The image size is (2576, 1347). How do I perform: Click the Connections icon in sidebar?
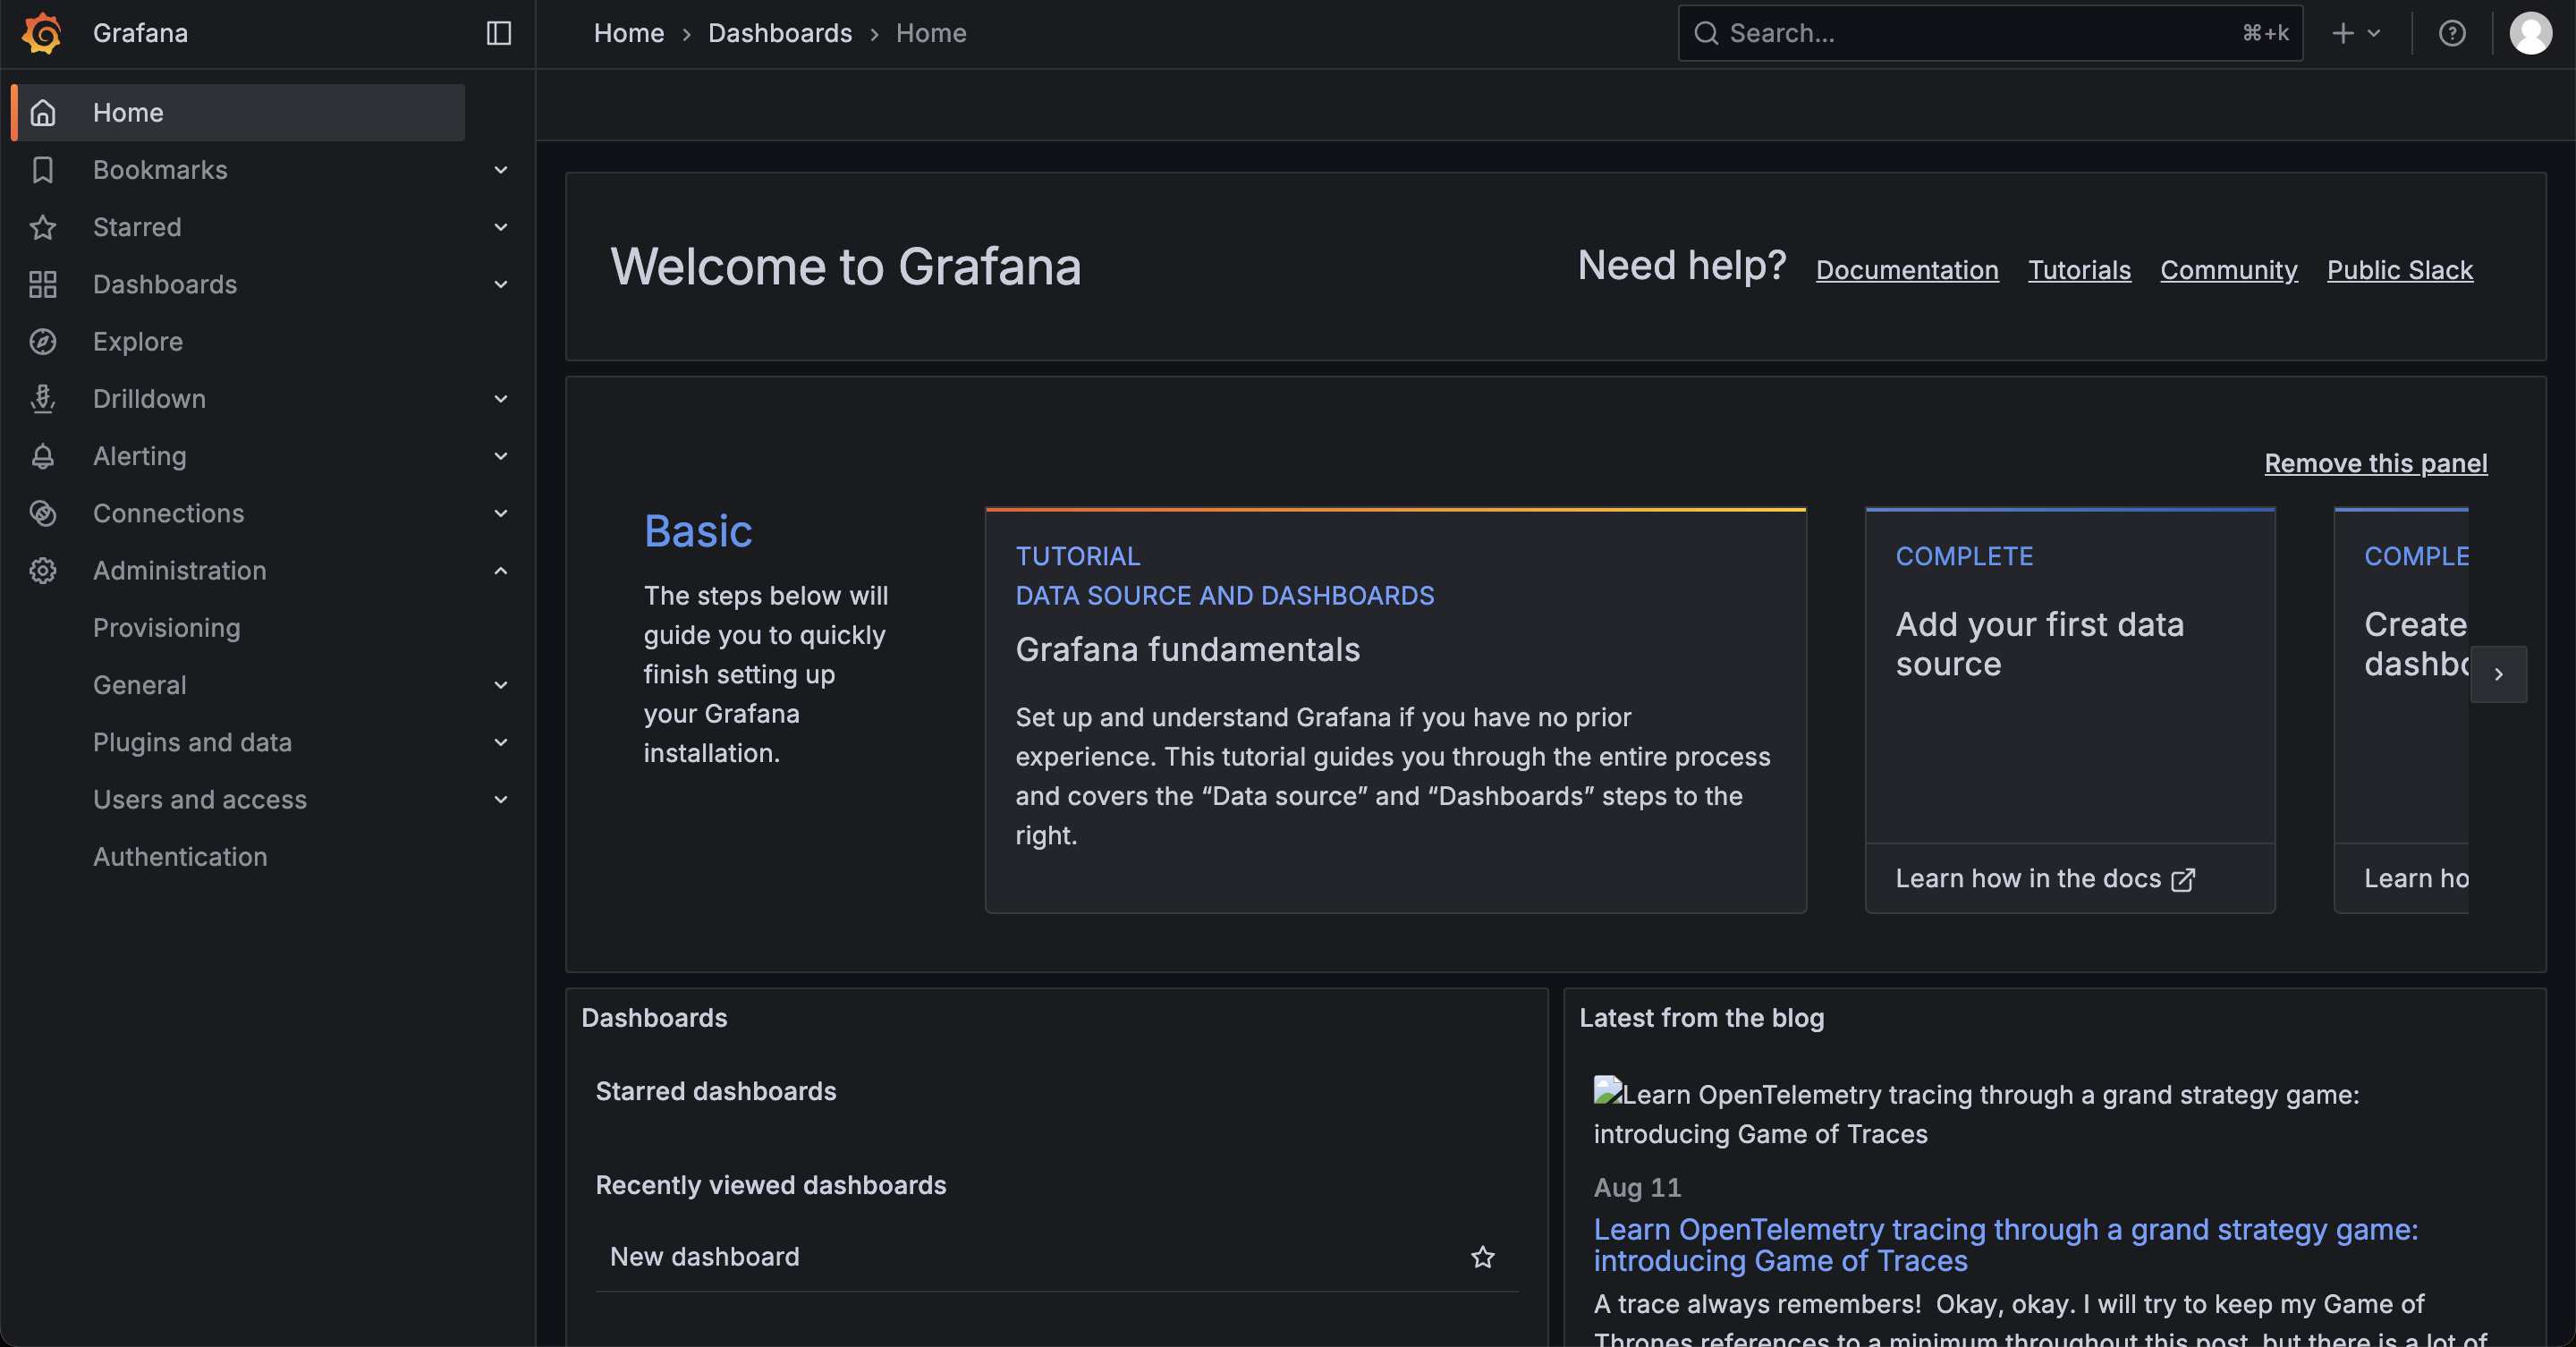pyautogui.click(x=43, y=513)
